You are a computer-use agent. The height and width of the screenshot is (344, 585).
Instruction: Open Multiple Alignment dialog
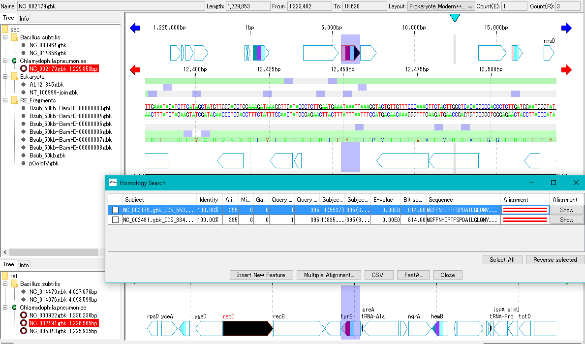point(329,275)
